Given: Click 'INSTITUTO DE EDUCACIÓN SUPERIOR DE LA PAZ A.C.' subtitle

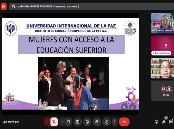Looking at the screenshot, I should click(71, 31).
